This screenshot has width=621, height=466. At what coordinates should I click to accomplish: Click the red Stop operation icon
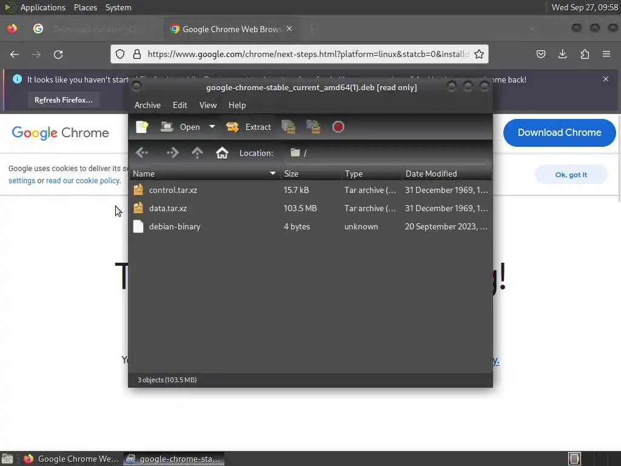click(338, 127)
